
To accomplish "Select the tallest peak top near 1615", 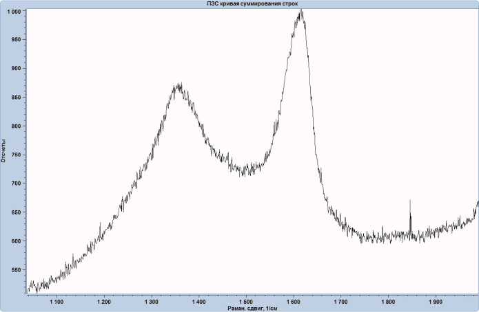I will tap(300, 12).
